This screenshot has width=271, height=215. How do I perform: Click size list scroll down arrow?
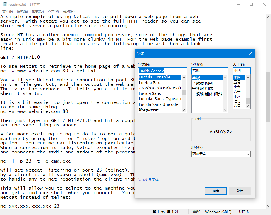[x=248, y=106]
